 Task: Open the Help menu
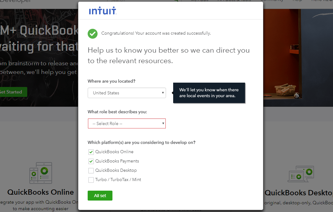297,1
